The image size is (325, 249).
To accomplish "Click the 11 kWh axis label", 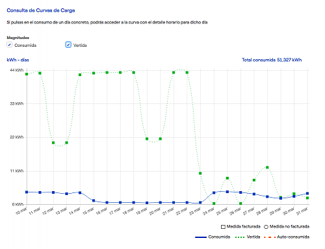I will [17, 171].
